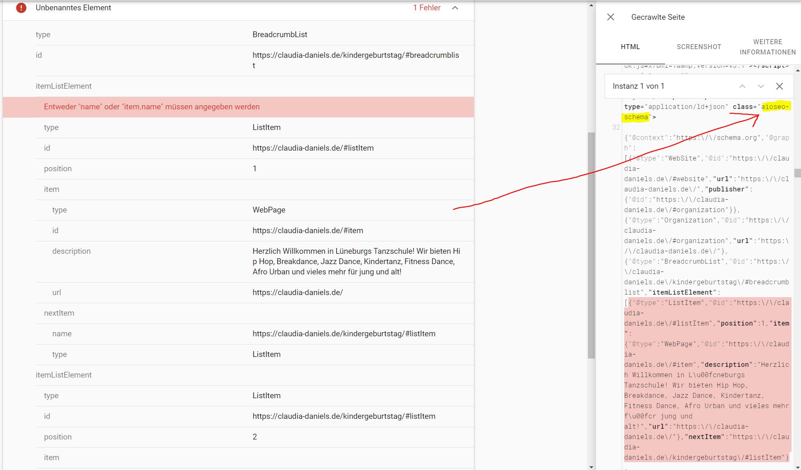Close the Gecrawlte Seite panel

(x=611, y=17)
